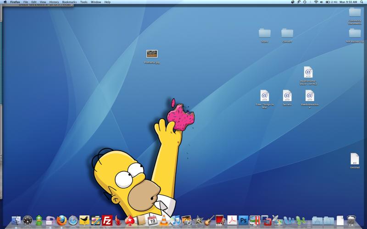Open the satellite dish app icon
The width and height of the screenshot is (367, 229).
(x=277, y=220)
